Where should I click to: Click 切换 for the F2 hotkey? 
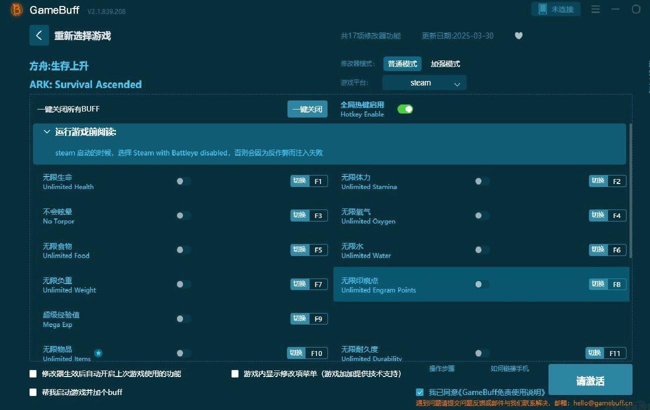tap(598, 181)
